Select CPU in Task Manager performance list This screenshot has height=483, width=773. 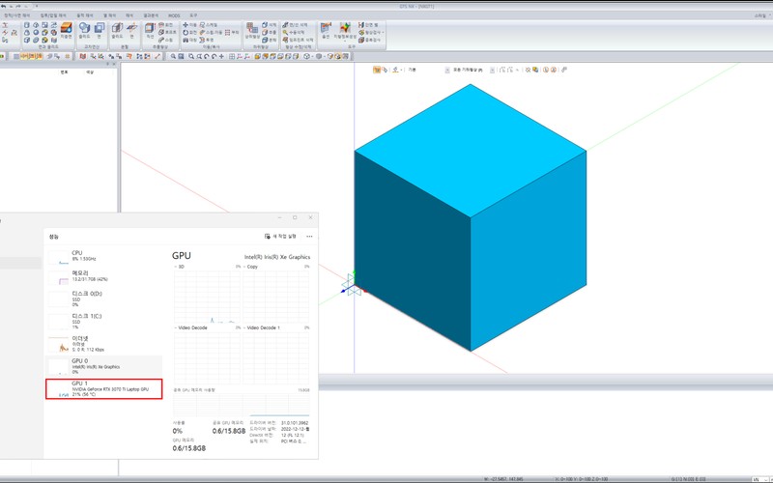[103, 256]
